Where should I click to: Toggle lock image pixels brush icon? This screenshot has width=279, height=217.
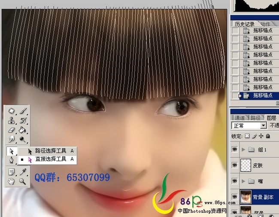pos(255,136)
